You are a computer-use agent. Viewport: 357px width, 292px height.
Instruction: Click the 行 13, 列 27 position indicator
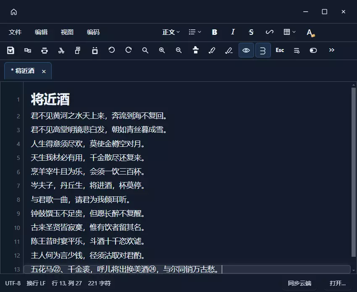click(67, 283)
